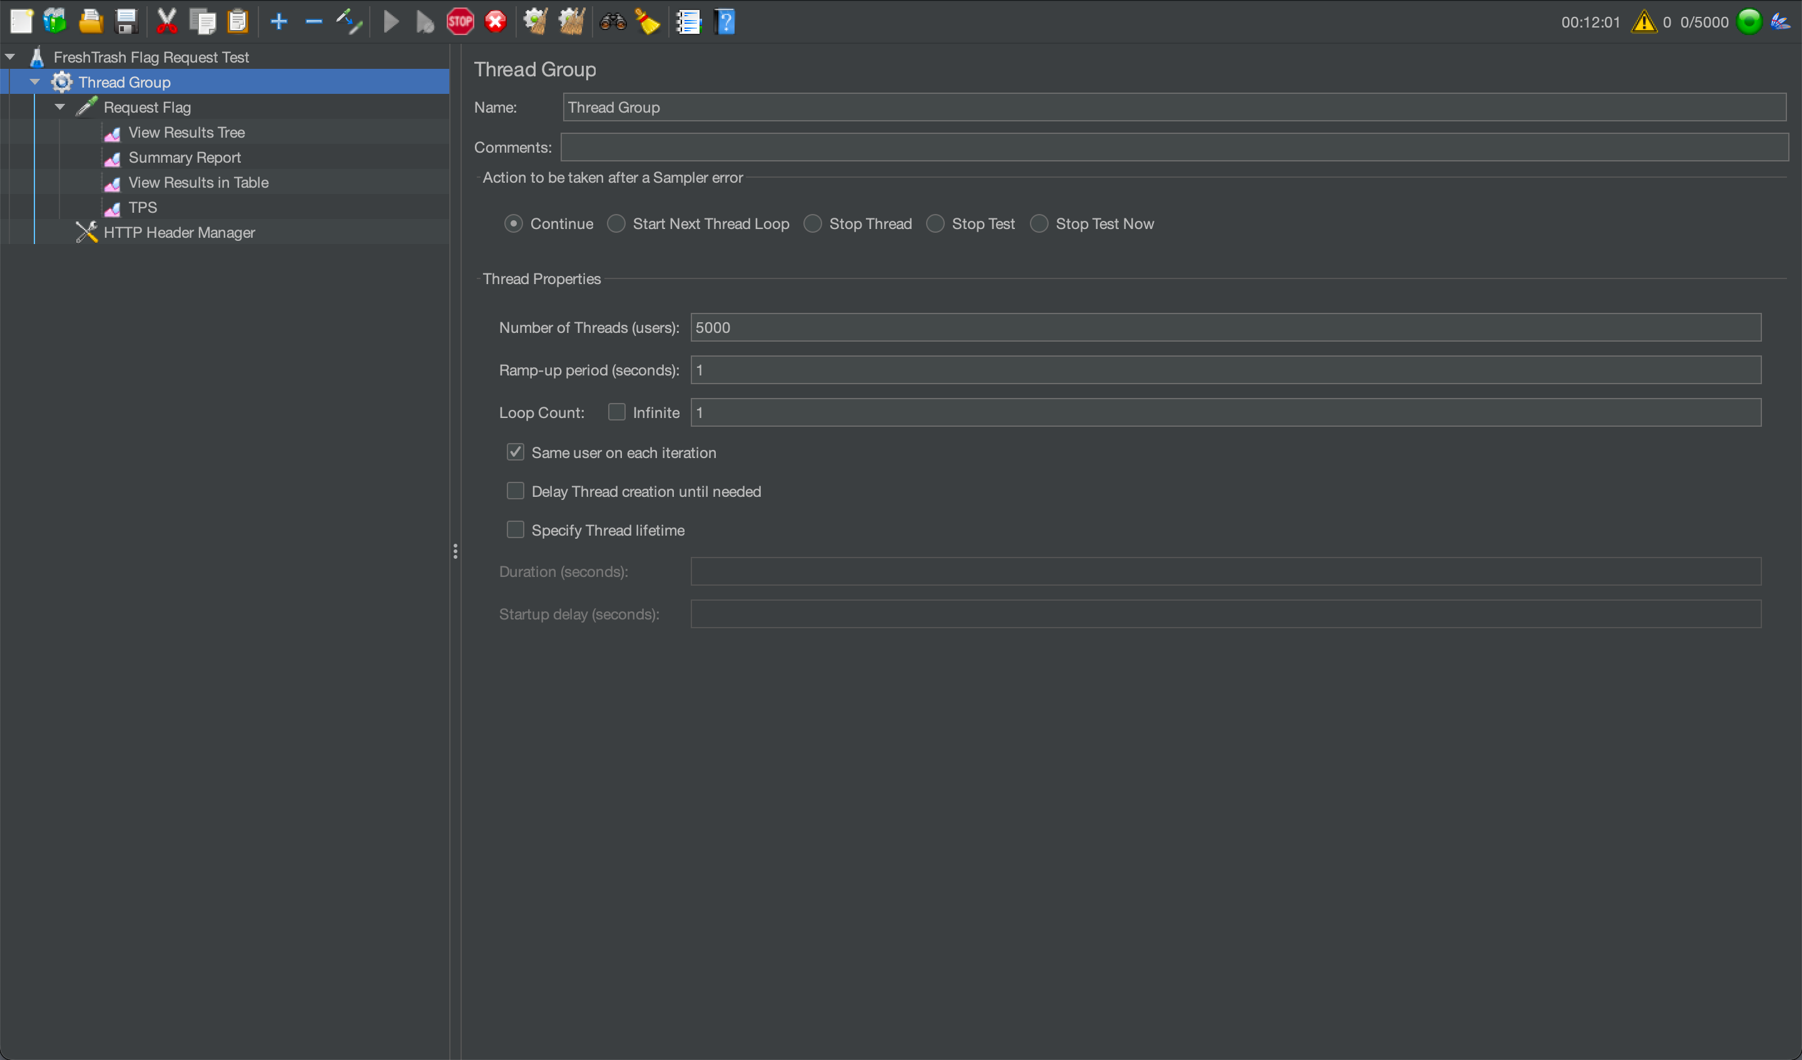Open the TPS listener
This screenshot has width=1802, height=1060.
pyautogui.click(x=142, y=207)
